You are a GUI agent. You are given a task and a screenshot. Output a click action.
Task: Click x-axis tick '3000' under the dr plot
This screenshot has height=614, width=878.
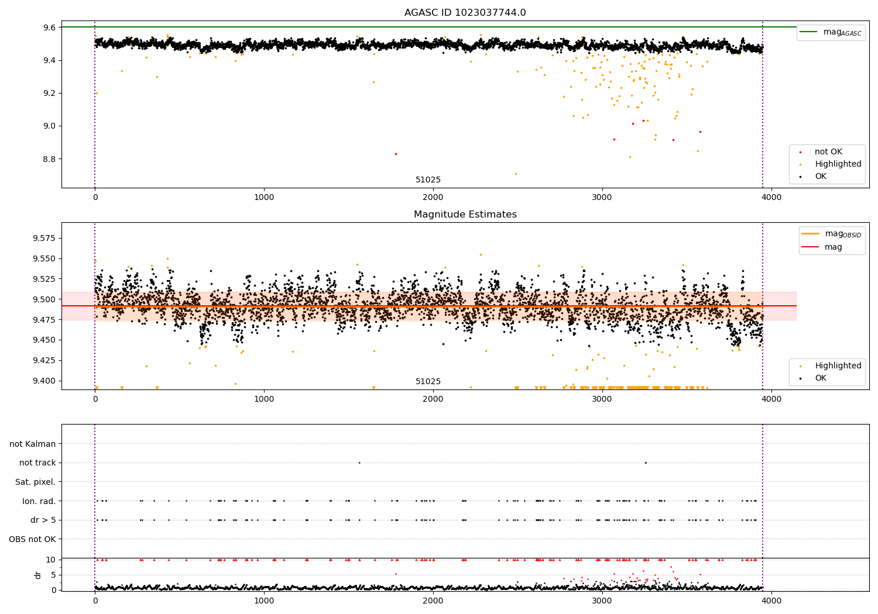click(602, 601)
